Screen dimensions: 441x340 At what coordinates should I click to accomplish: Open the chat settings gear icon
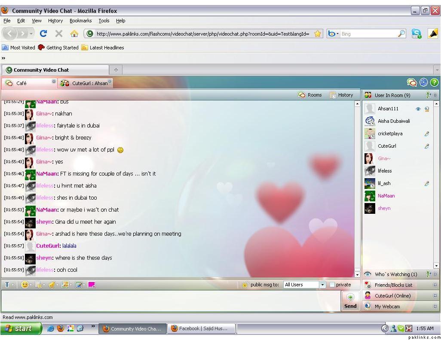pos(423,82)
